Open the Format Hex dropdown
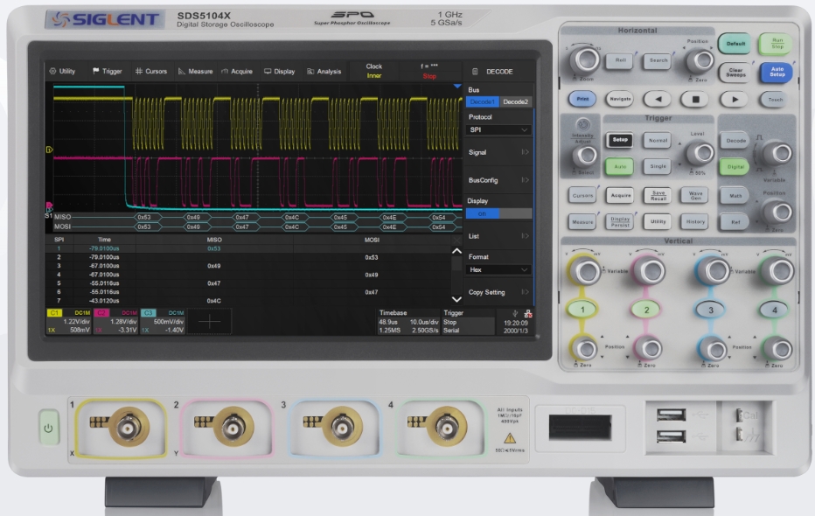Image resolution: width=815 pixels, height=516 pixels. click(x=498, y=270)
